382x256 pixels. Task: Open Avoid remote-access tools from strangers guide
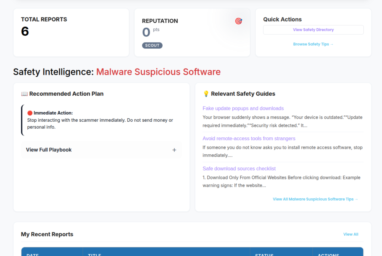coord(249,138)
